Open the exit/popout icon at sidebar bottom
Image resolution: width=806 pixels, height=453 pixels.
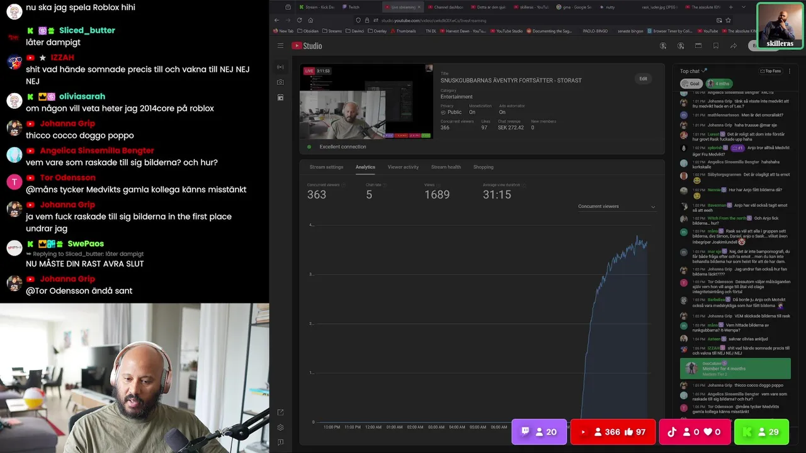280,412
